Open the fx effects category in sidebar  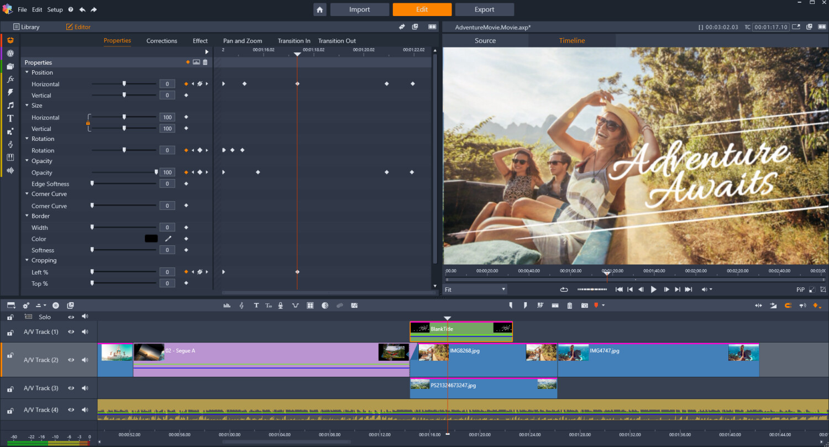(10, 80)
